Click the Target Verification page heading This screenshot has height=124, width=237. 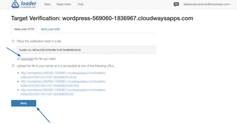102,18
